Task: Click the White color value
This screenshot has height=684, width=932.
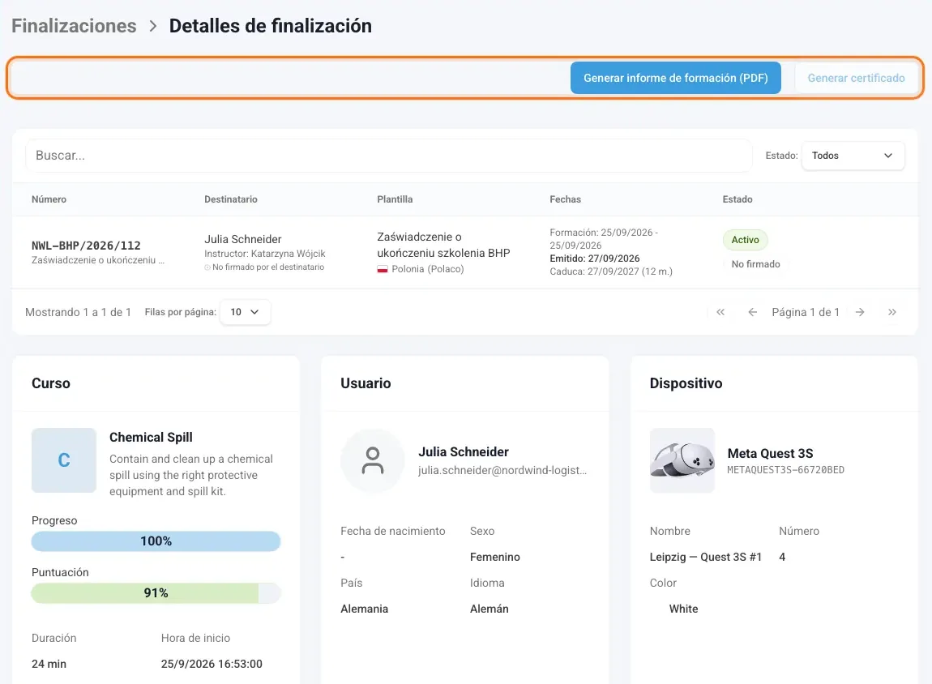Action: tap(683, 609)
